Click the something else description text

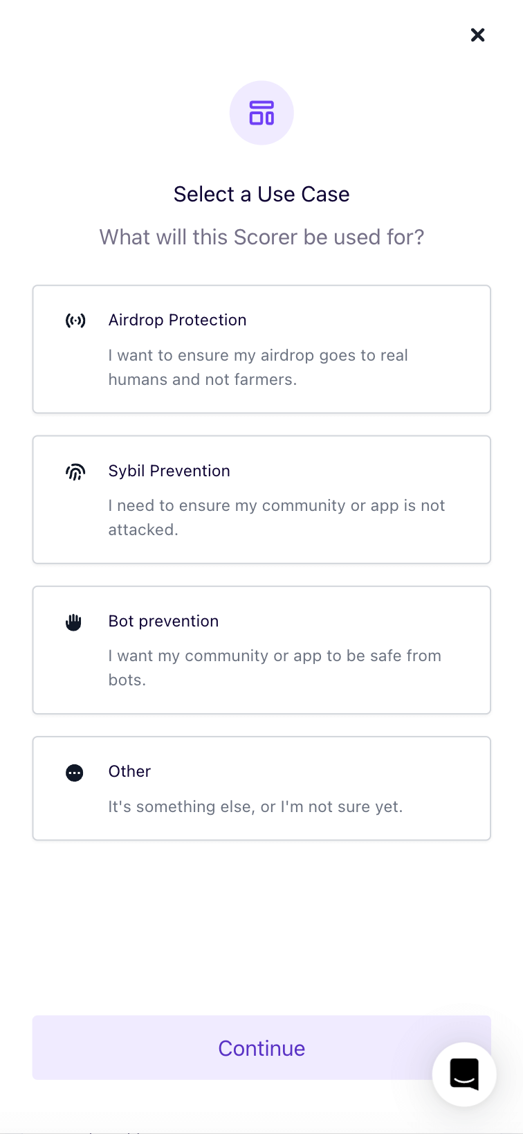pos(255,807)
